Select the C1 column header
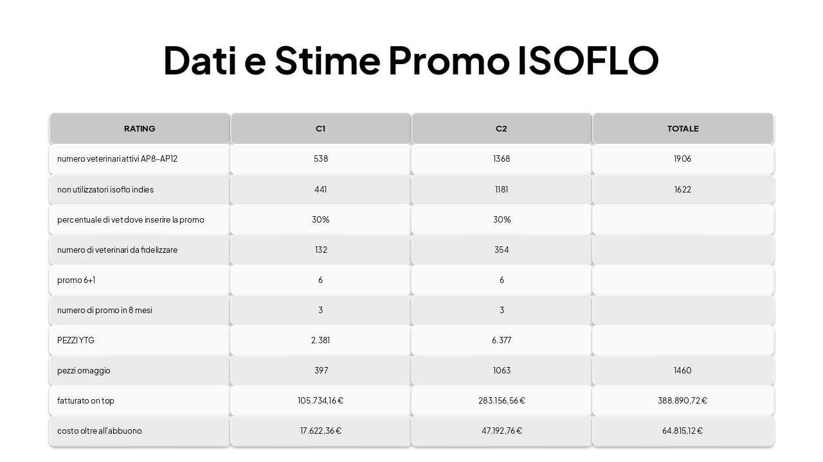The image size is (823, 462). click(321, 128)
